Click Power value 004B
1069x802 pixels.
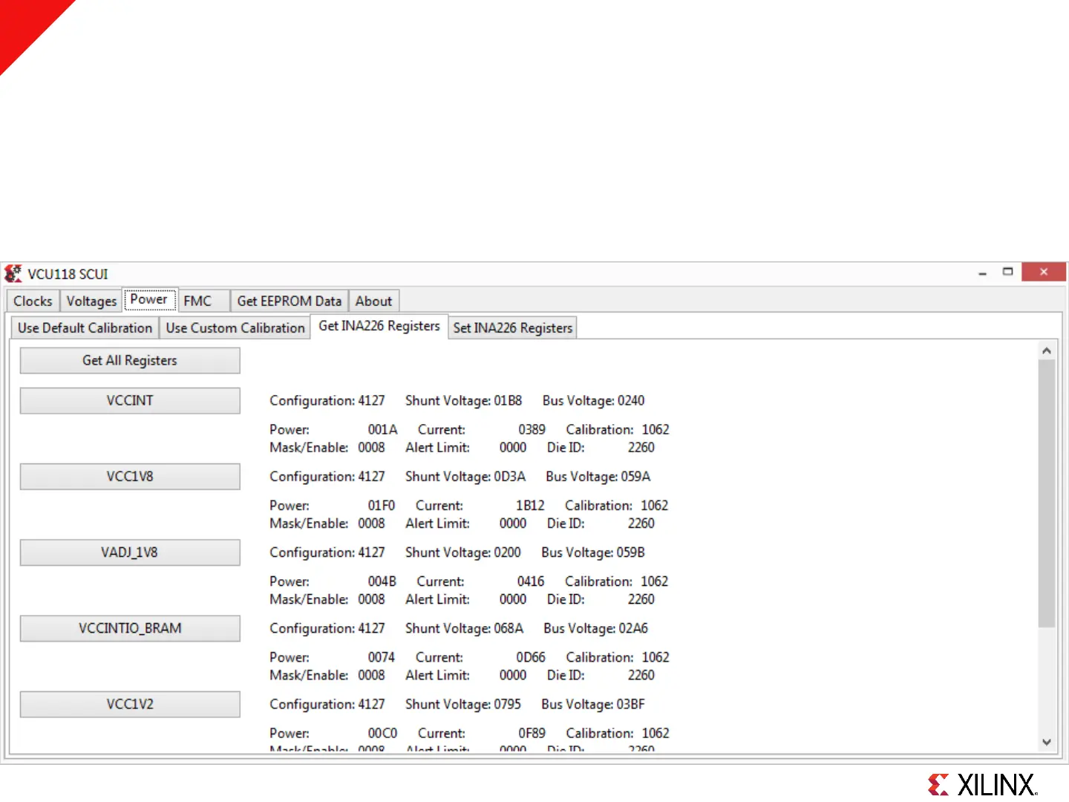click(382, 581)
